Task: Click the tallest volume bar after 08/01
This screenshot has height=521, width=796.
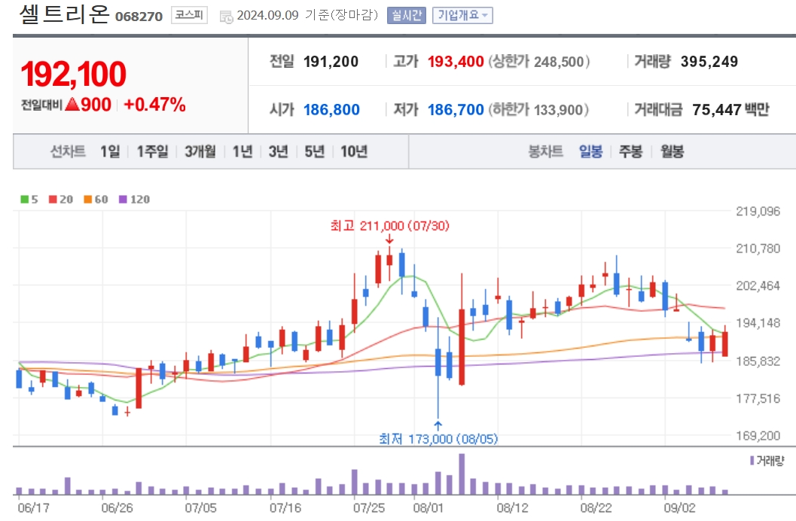Action: (462, 474)
